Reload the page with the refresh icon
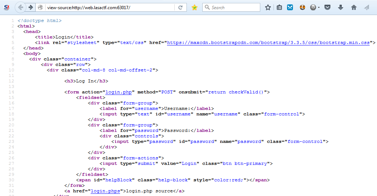The width and height of the screenshot is (377, 196). click(x=180, y=7)
